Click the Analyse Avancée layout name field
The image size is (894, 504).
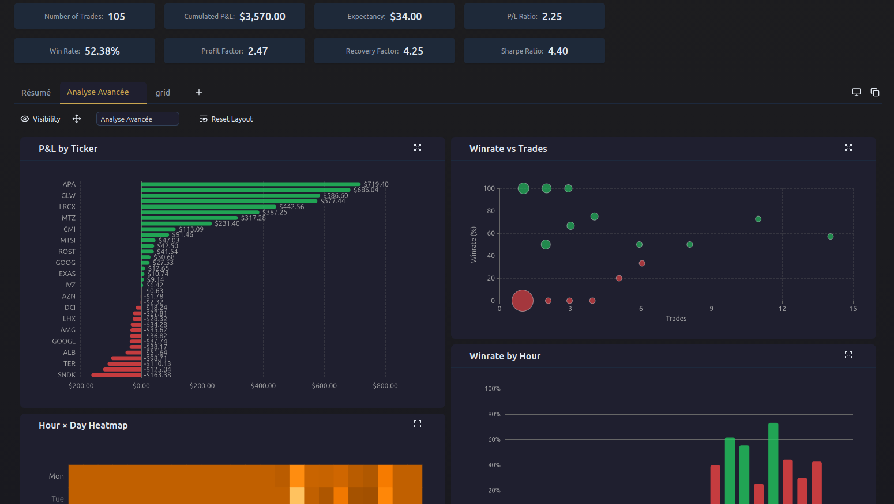click(x=138, y=119)
